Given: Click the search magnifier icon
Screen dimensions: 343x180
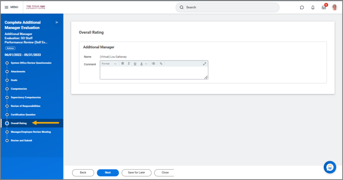Looking at the screenshot, I should point(181,7).
